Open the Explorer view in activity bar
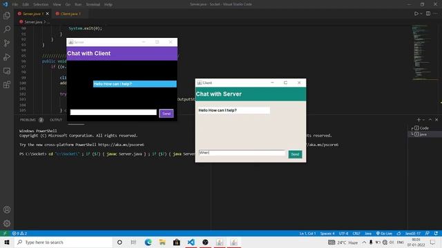Screen dimensions: 442x248 (7, 15)
